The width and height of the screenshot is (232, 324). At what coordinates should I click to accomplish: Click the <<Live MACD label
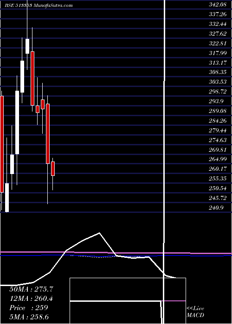(195, 312)
